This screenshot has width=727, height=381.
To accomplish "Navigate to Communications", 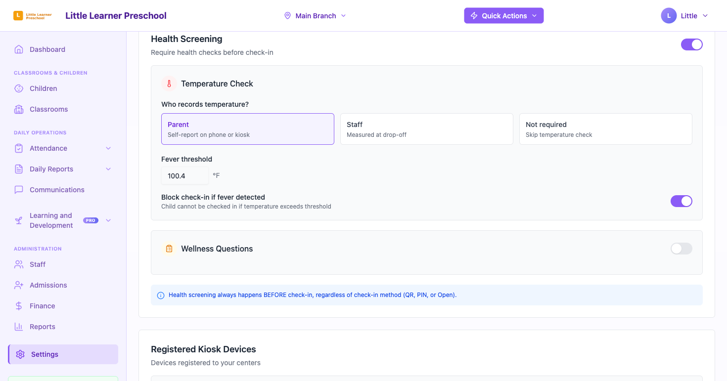I will pyautogui.click(x=63, y=190).
